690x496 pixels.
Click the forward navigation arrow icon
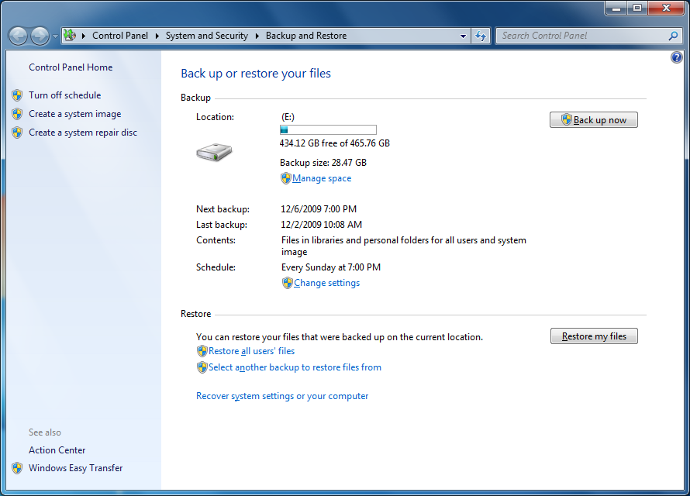point(39,36)
